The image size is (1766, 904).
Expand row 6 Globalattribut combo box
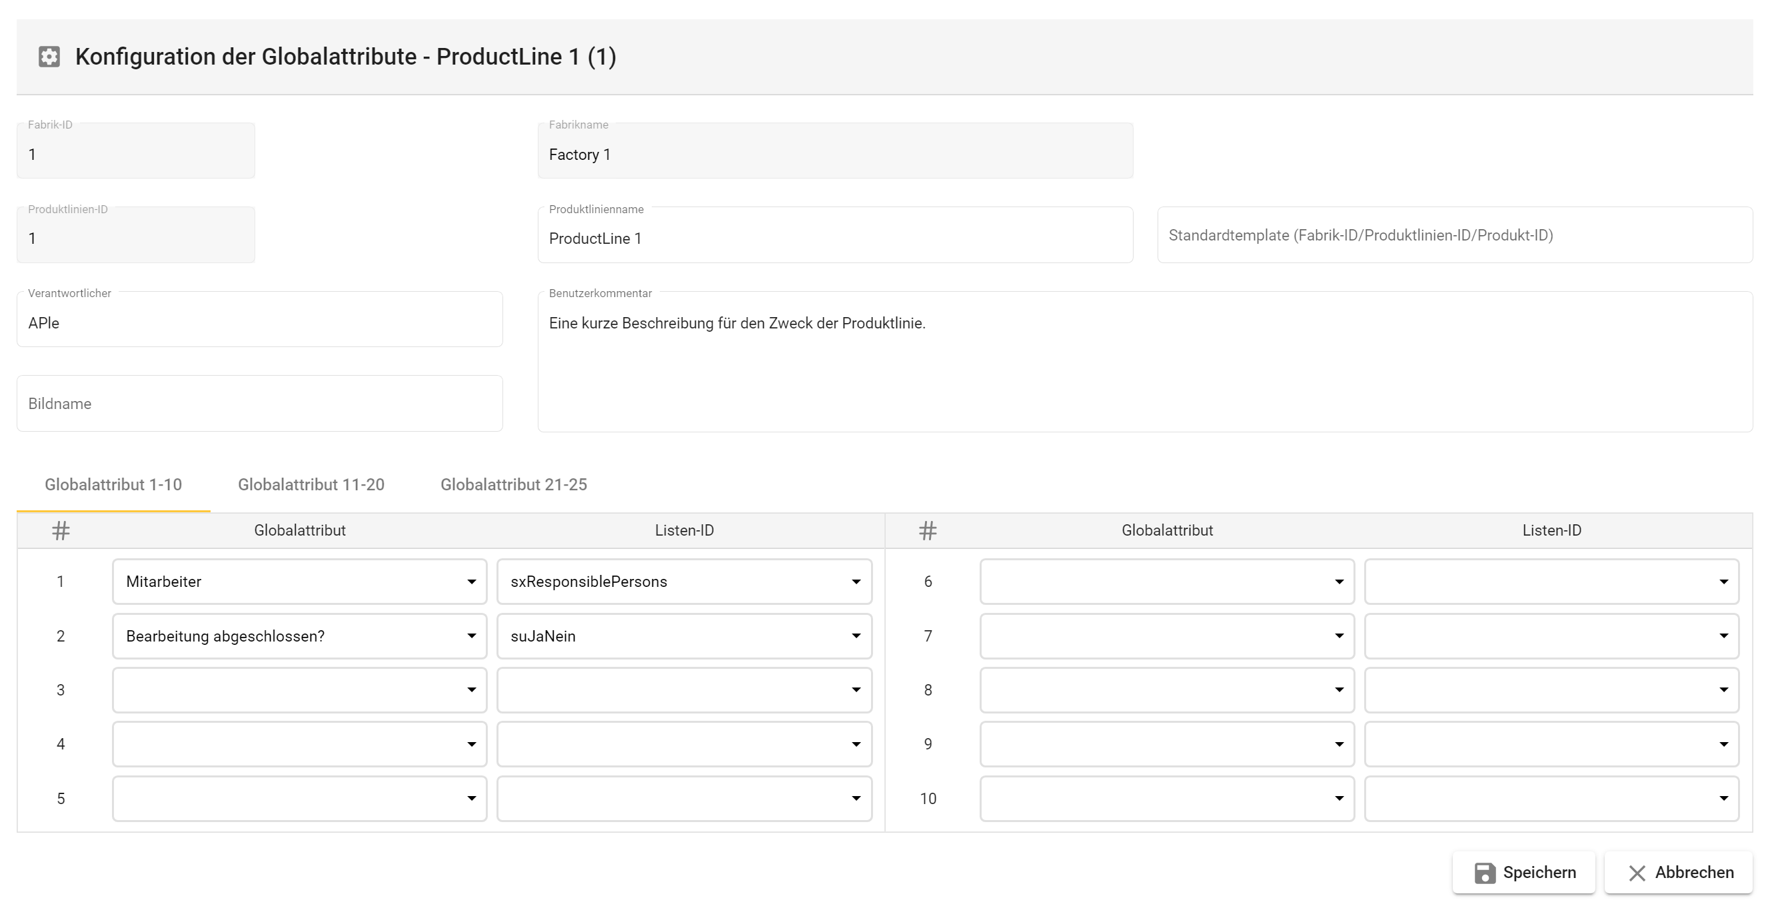(1167, 582)
